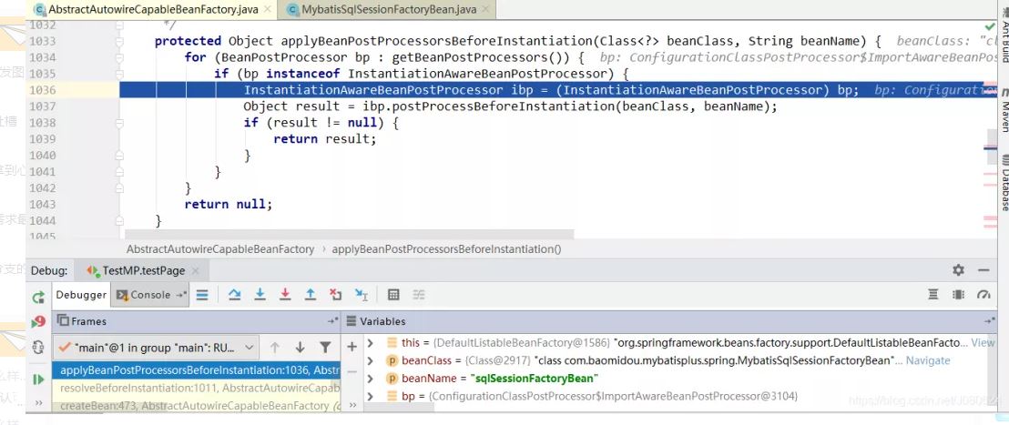Expand the bp variable node

pos(371,396)
